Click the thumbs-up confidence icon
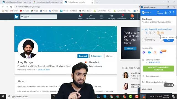Viewport: 177px width, 99px height. 158,33
